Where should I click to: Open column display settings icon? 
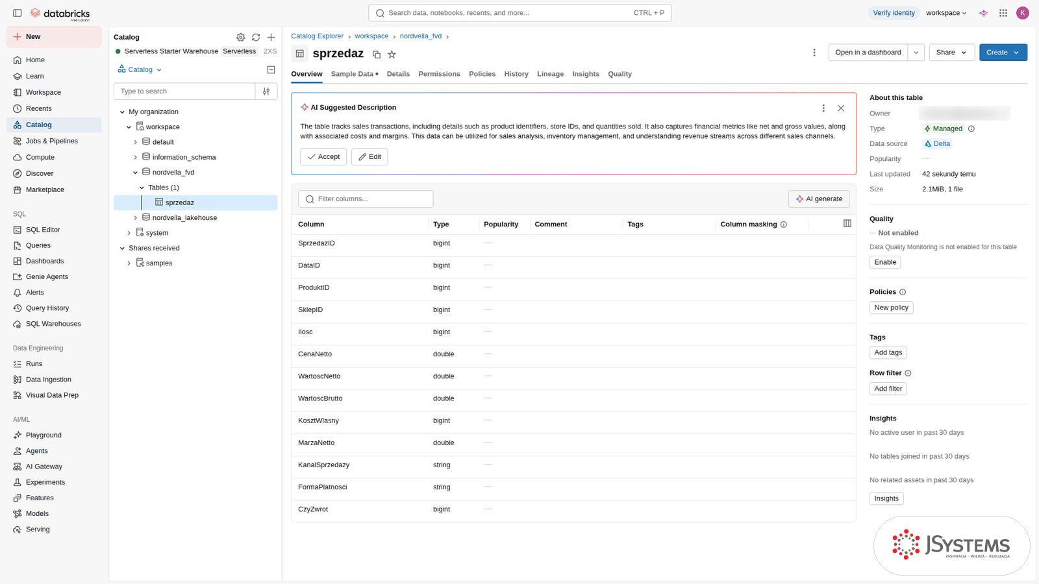click(x=847, y=223)
